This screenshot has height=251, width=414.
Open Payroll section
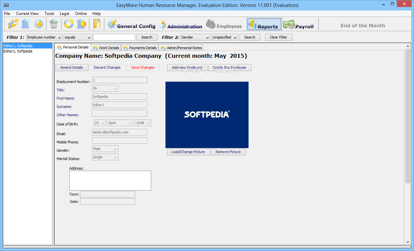coord(298,25)
